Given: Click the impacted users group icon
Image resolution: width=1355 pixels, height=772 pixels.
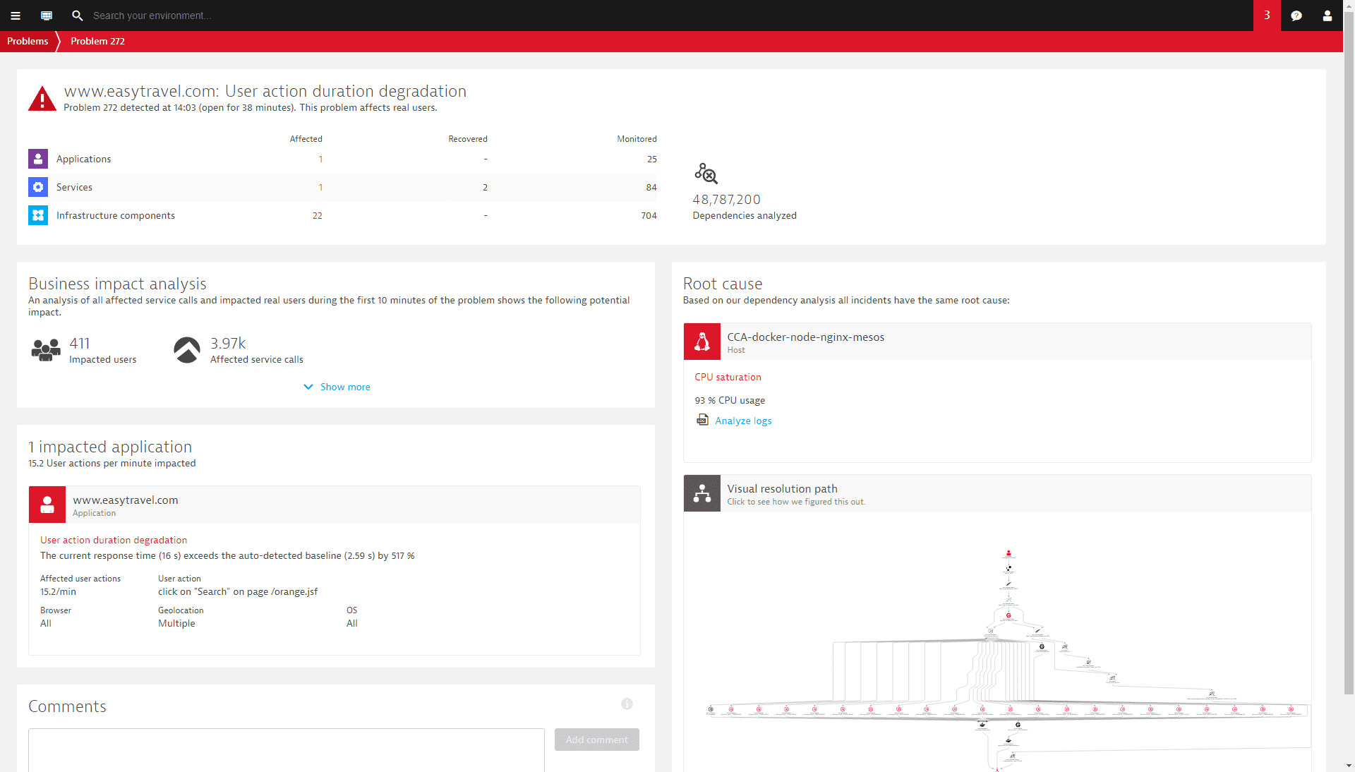Looking at the screenshot, I should click(46, 350).
